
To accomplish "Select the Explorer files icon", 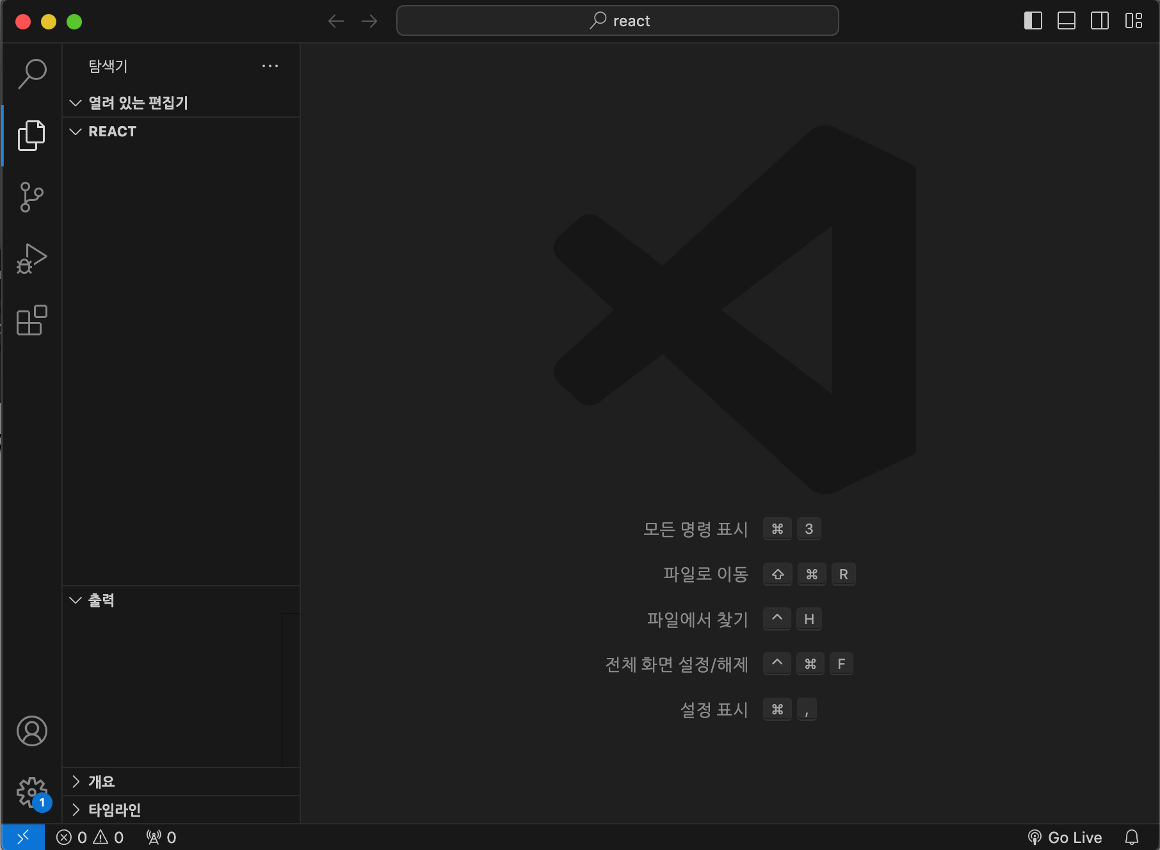I will coord(32,135).
